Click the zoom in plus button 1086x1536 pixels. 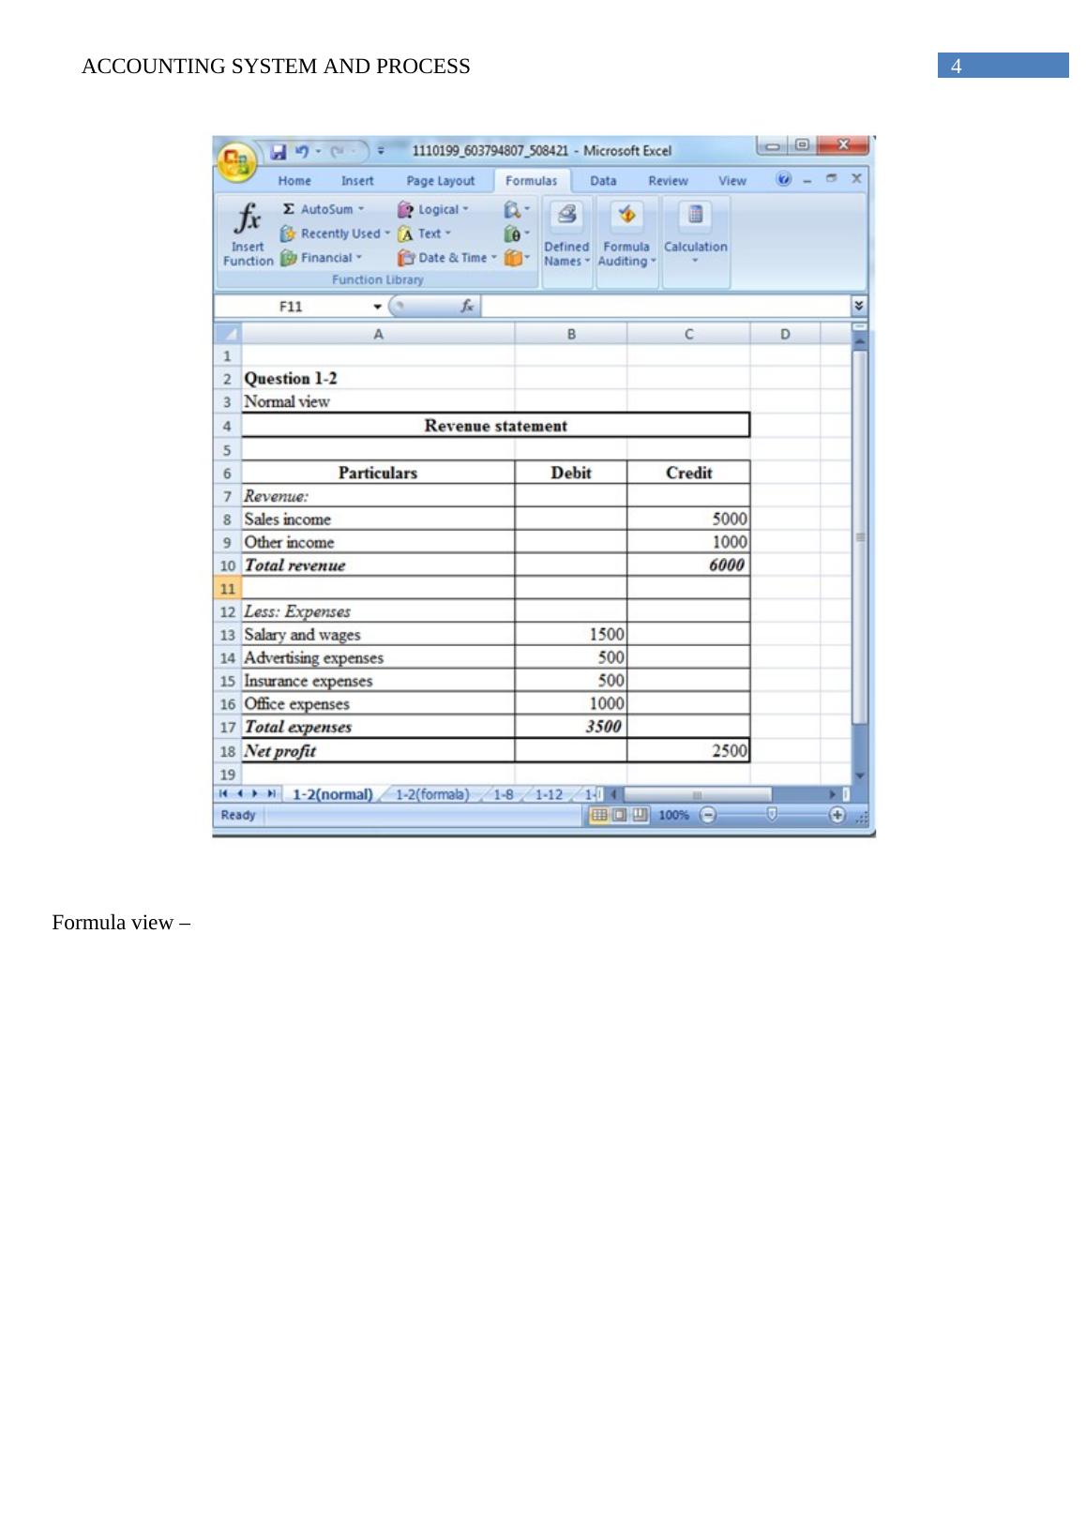[x=837, y=815]
